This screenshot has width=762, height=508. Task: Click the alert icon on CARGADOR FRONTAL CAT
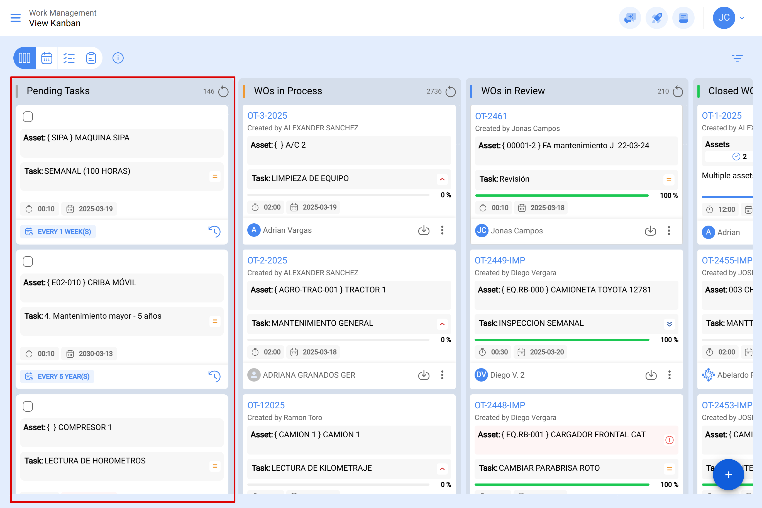(669, 440)
